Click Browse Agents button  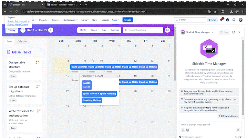click(x=228, y=116)
